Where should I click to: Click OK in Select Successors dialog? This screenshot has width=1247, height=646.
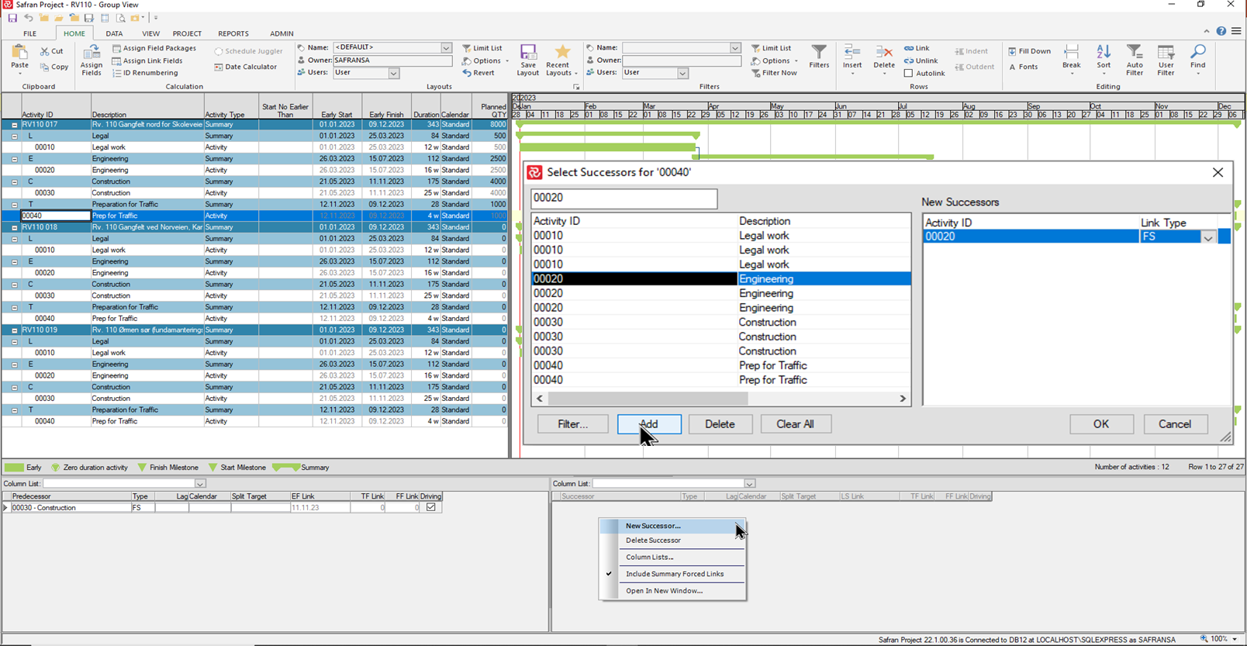pyautogui.click(x=1101, y=424)
